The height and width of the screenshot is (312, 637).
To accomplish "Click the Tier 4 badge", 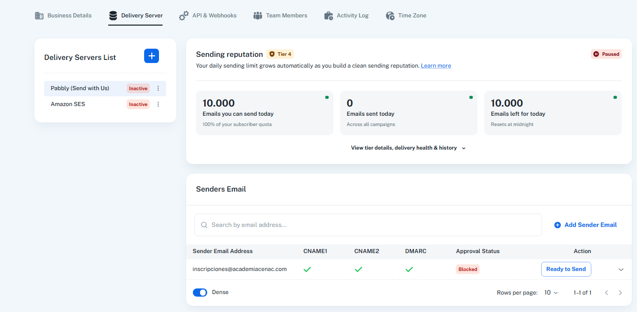I will (x=280, y=54).
